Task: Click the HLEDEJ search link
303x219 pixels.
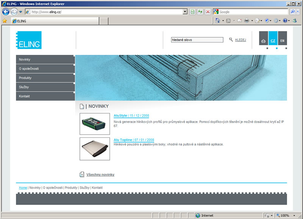Action: pos(240,39)
